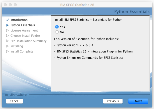Click the filled arrow beside Python Essentials

tap(7, 25)
